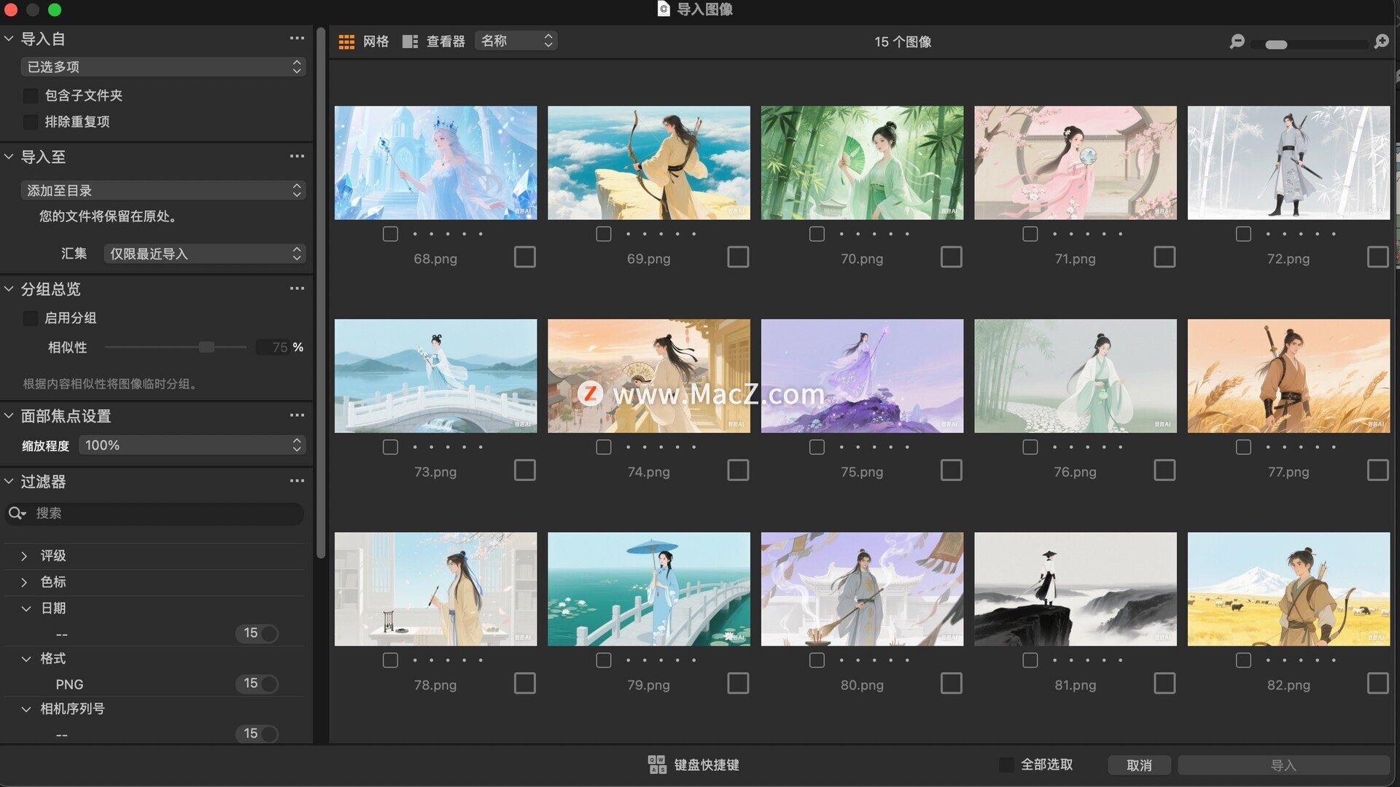Screen dimensions: 1400x787
Task: Open the 面部焦点设置 panel options menu
Action: [297, 416]
